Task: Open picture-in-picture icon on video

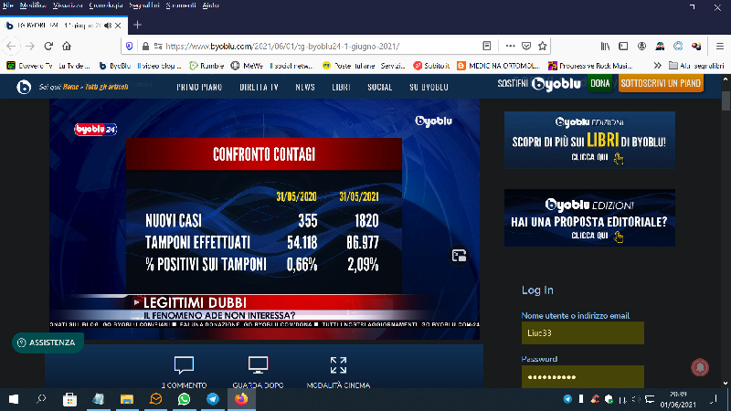Action: coord(460,256)
